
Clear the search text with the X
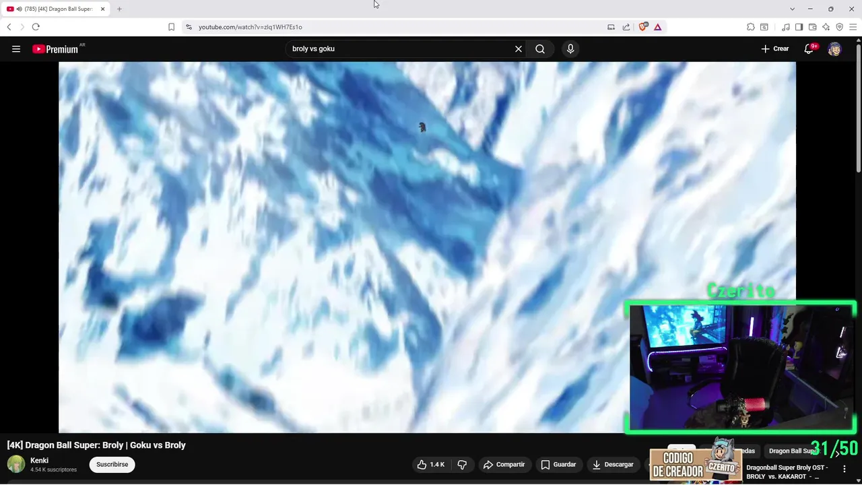[519, 49]
